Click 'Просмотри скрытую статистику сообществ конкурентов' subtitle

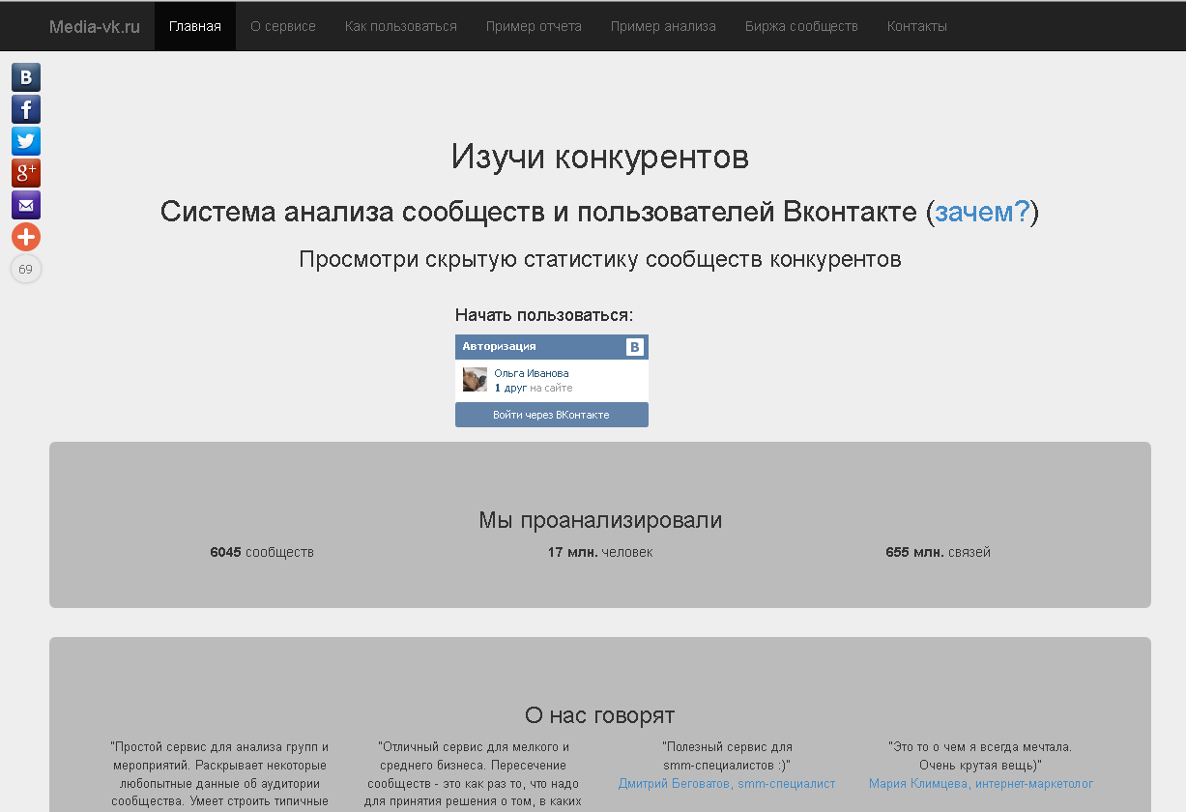click(x=600, y=260)
